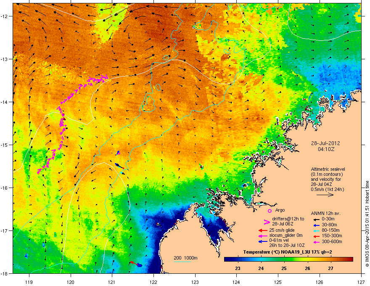The height and width of the screenshot is (286, 370).
Task: Click the 26h to 28-Jul 10Z text
Action: (287, 245)
